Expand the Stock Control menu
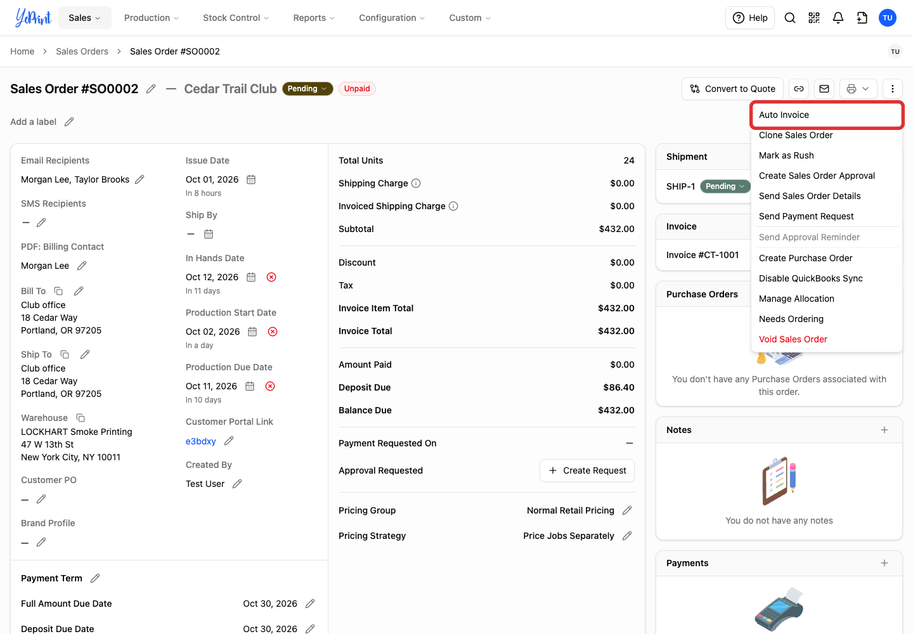The width and height of the screenshot is (913, 634). click(236, 18)
